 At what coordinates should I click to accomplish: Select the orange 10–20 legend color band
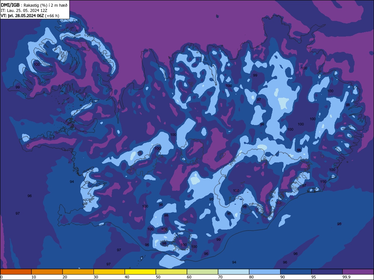(x=47, y=272)
